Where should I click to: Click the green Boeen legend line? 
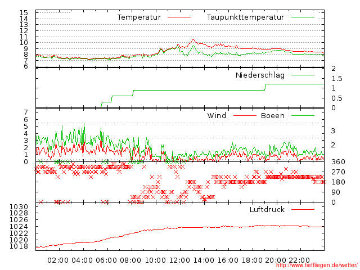303,116
